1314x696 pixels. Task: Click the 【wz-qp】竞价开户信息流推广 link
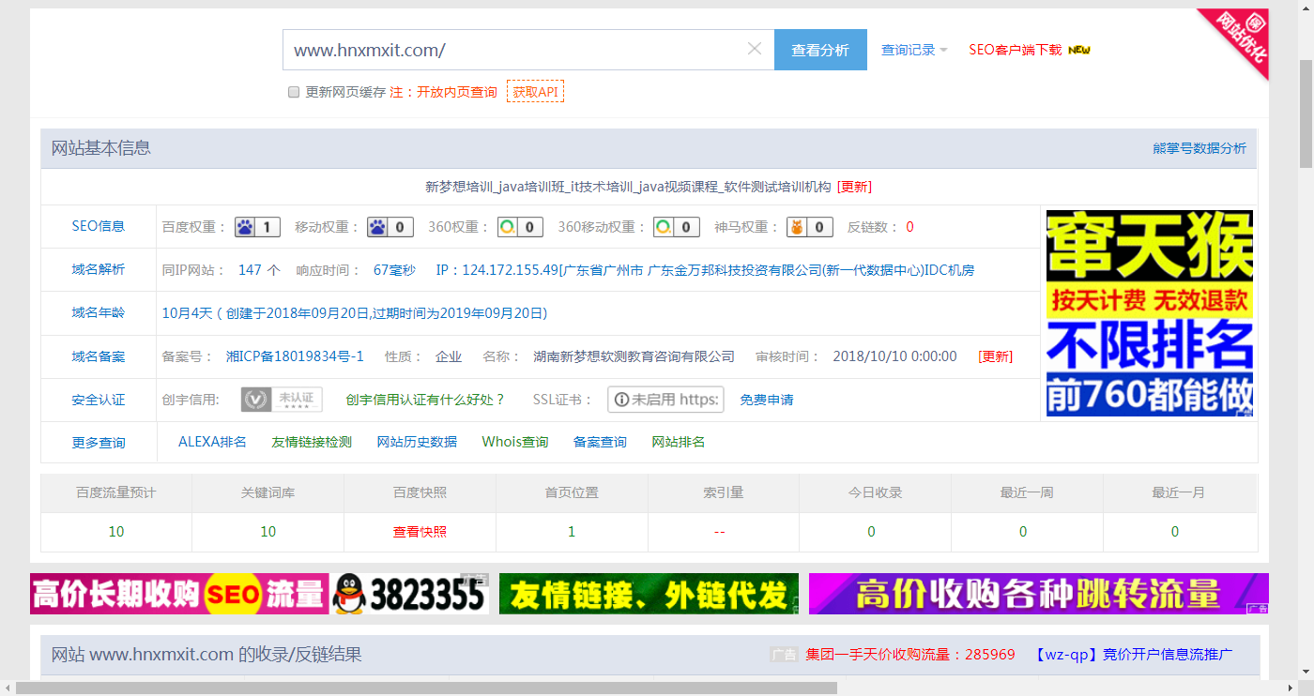point(1134,655)
